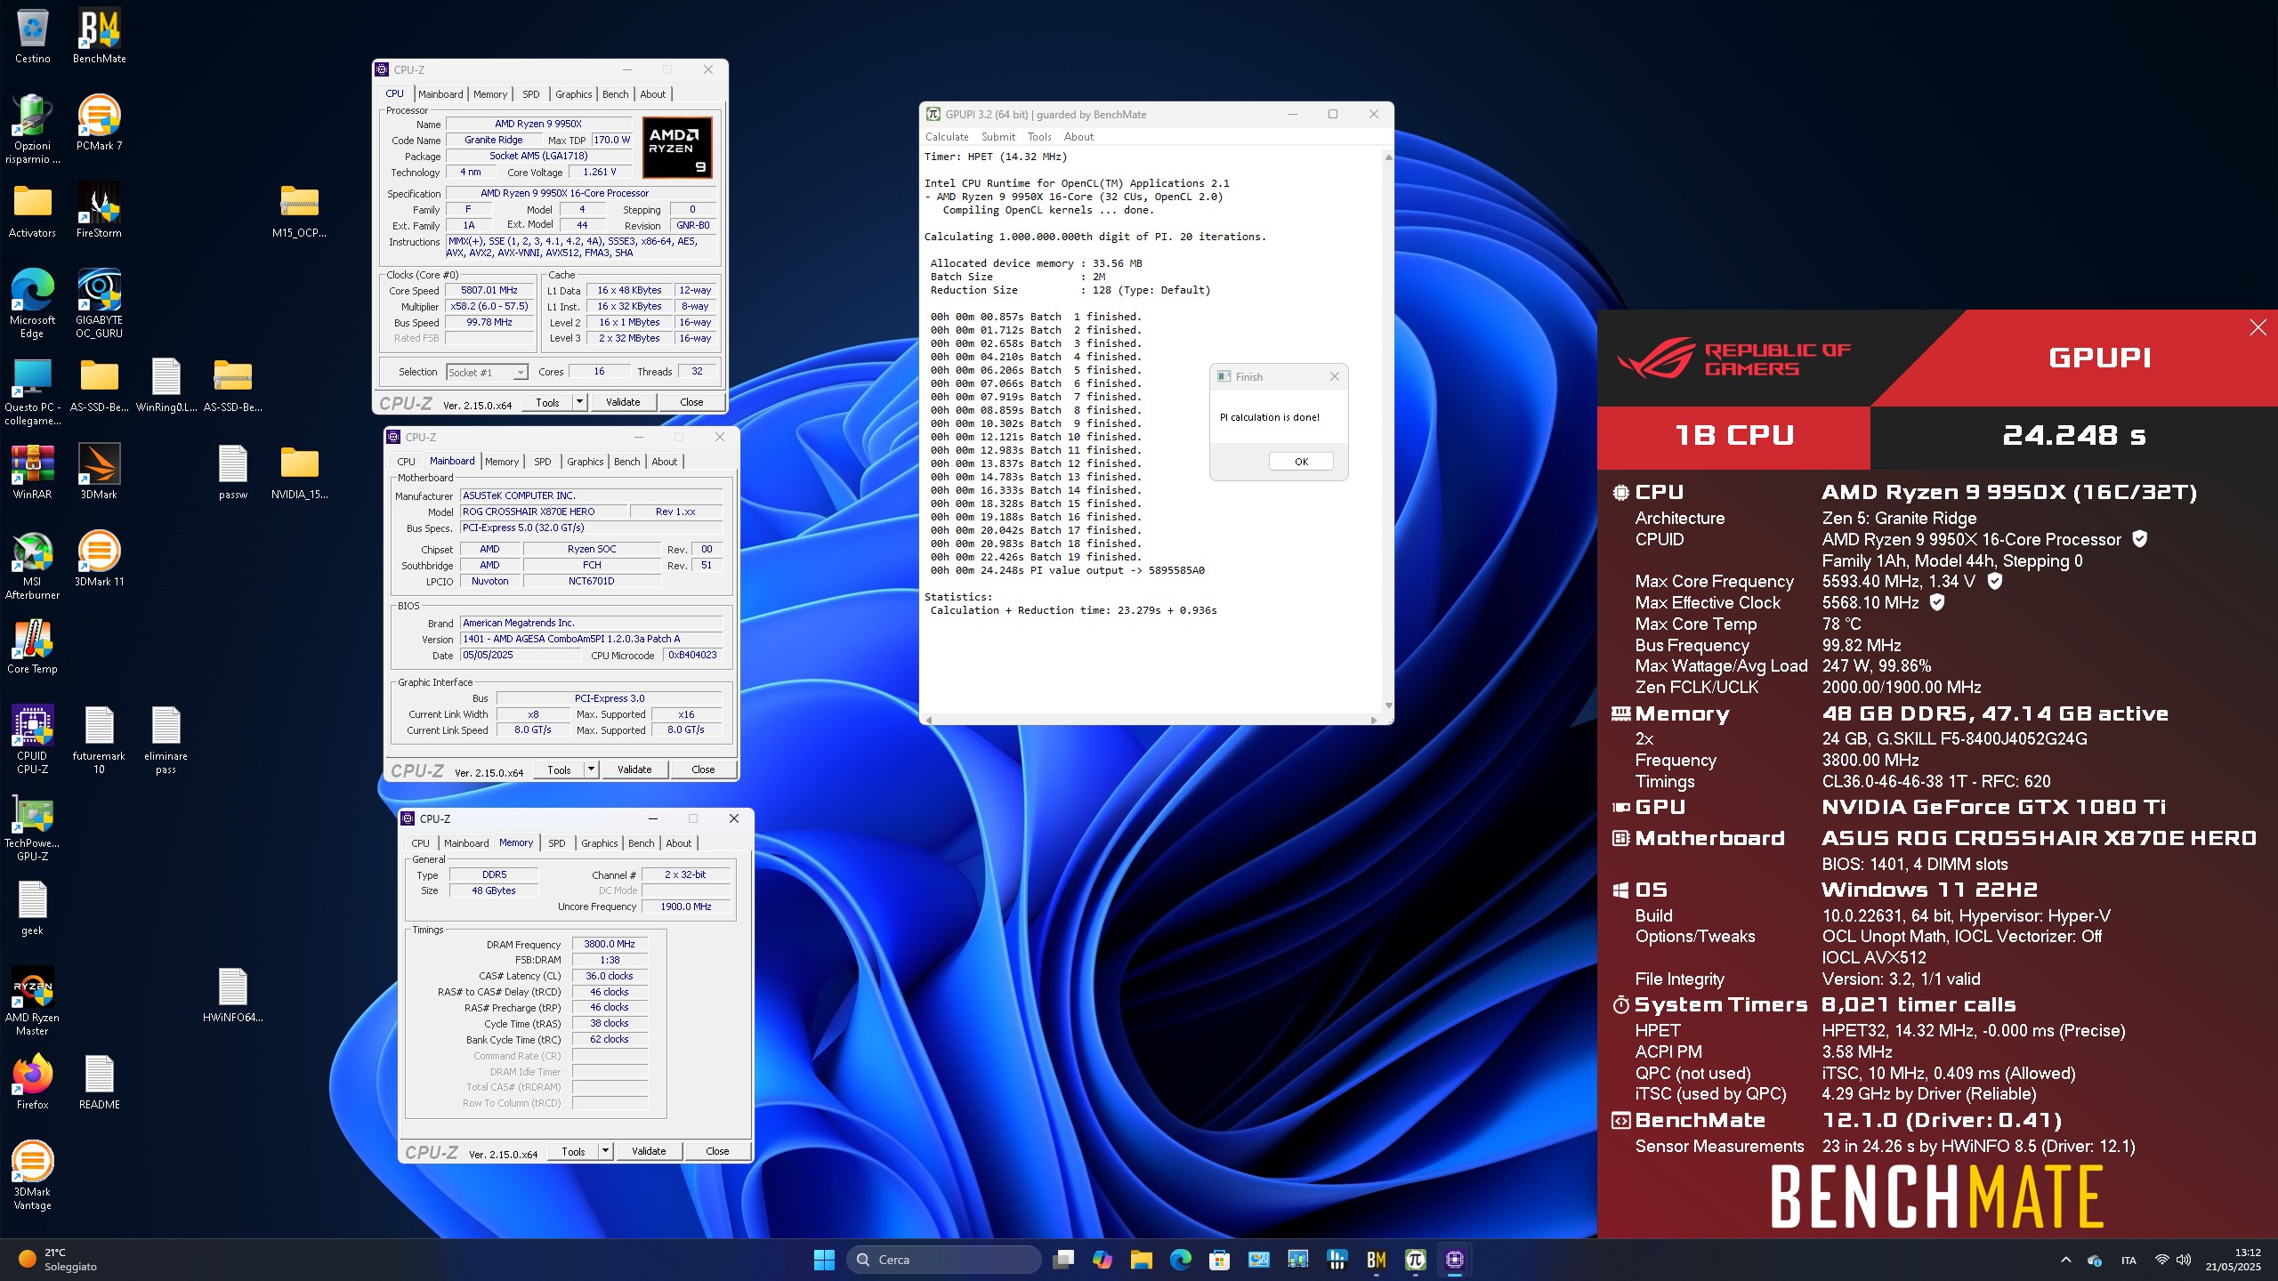This screenshot has height=1281, width=2278.
Task: Open the M15_OCP zipped folder
Action: point(299,212)
